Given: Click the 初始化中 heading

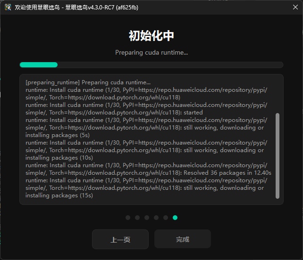Looking at the screenshot, I should 151,36.
